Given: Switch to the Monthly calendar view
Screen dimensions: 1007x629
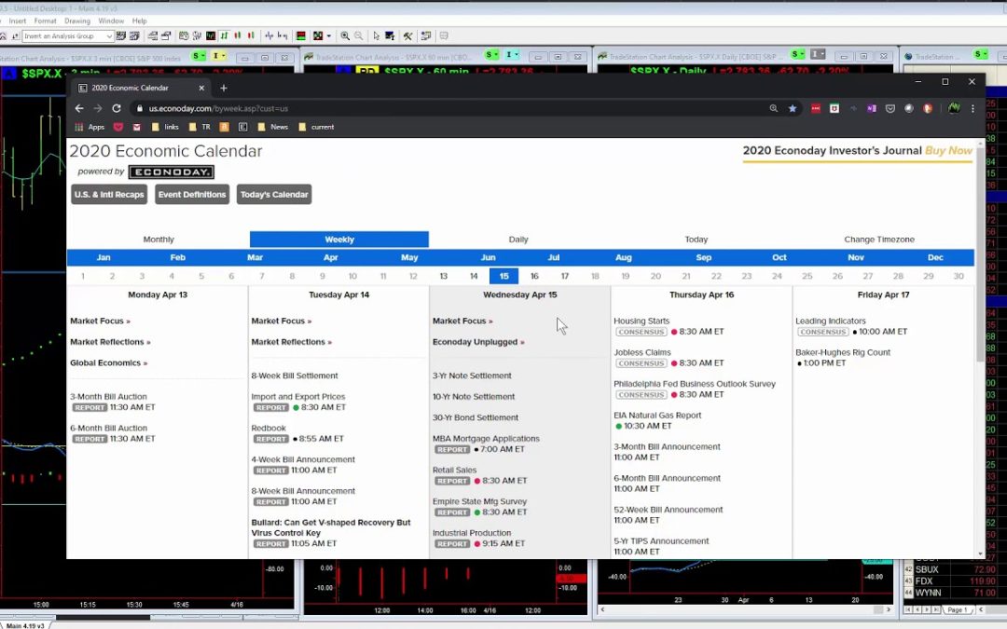Looking at the screenshot, I should click(159, 239).
